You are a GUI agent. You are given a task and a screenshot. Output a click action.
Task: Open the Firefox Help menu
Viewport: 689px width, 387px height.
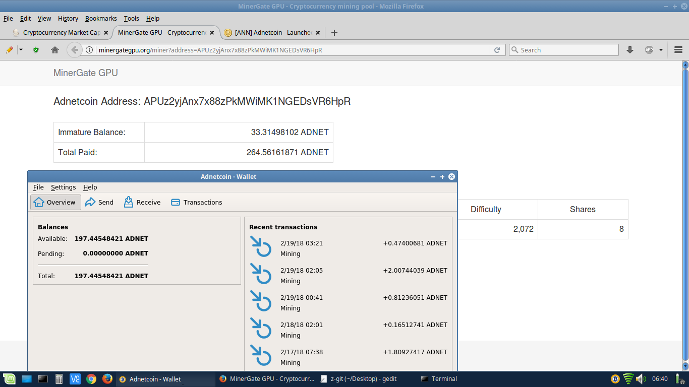pyautogui.click(x=153, y=18)
